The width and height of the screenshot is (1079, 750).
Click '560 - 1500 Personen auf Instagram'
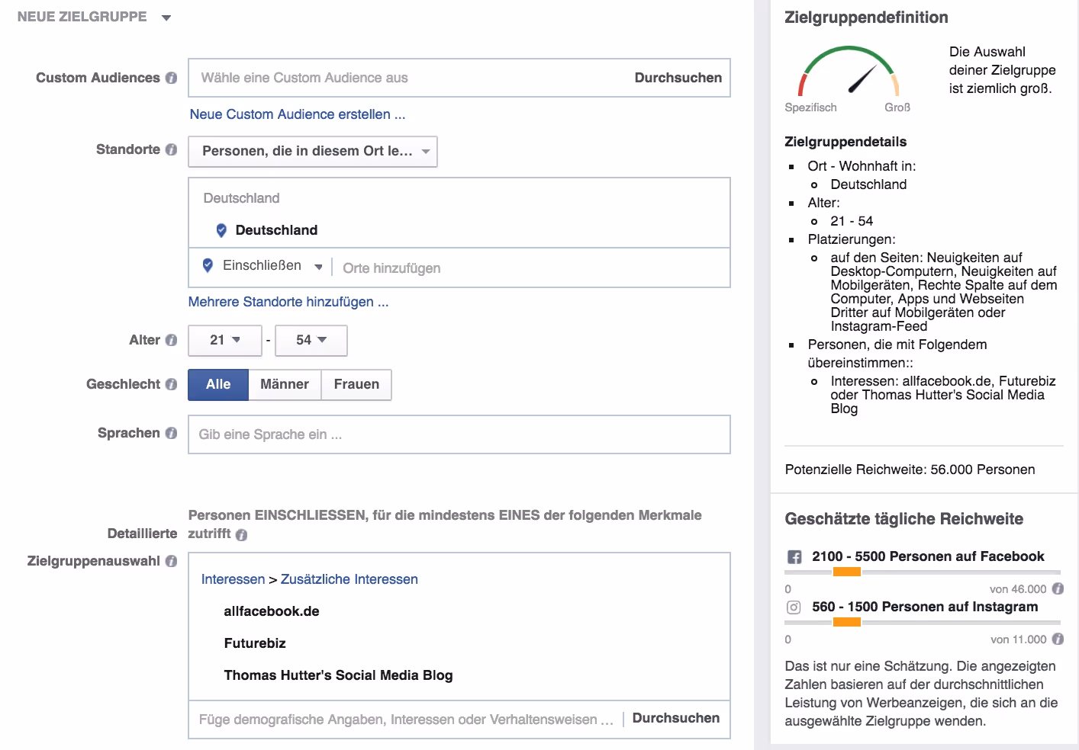coord(925,607)
